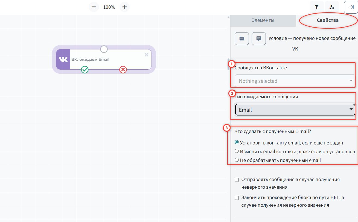Image resolution: width=358 pixels, height=222 pixels.
Task: Open the Сообщества ВКонтакте dropdown
Action: pyautogui.click(x=295, y=81)
